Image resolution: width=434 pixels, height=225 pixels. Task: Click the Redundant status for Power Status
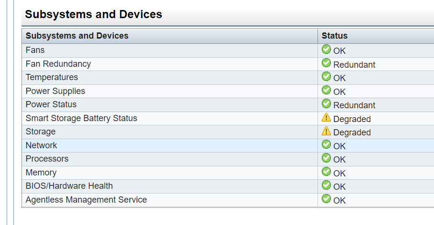pyautogui.click(x=354, y=105)
